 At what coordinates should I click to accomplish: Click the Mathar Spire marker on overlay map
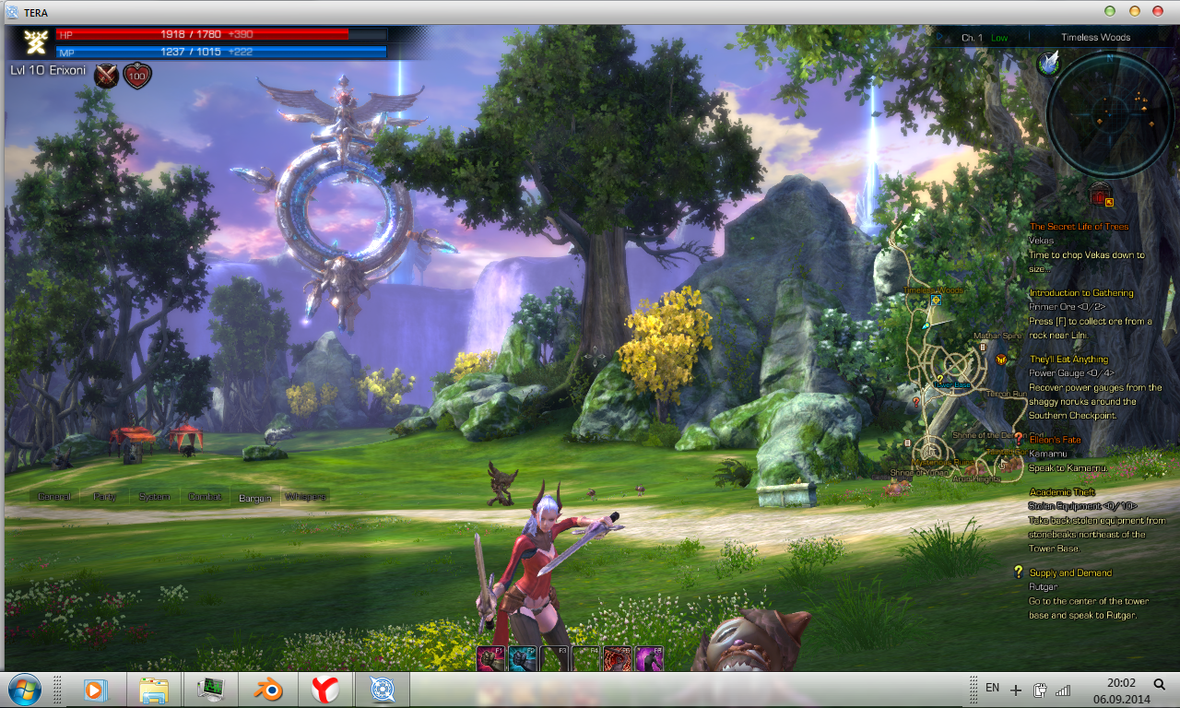[x=985, y=347]
